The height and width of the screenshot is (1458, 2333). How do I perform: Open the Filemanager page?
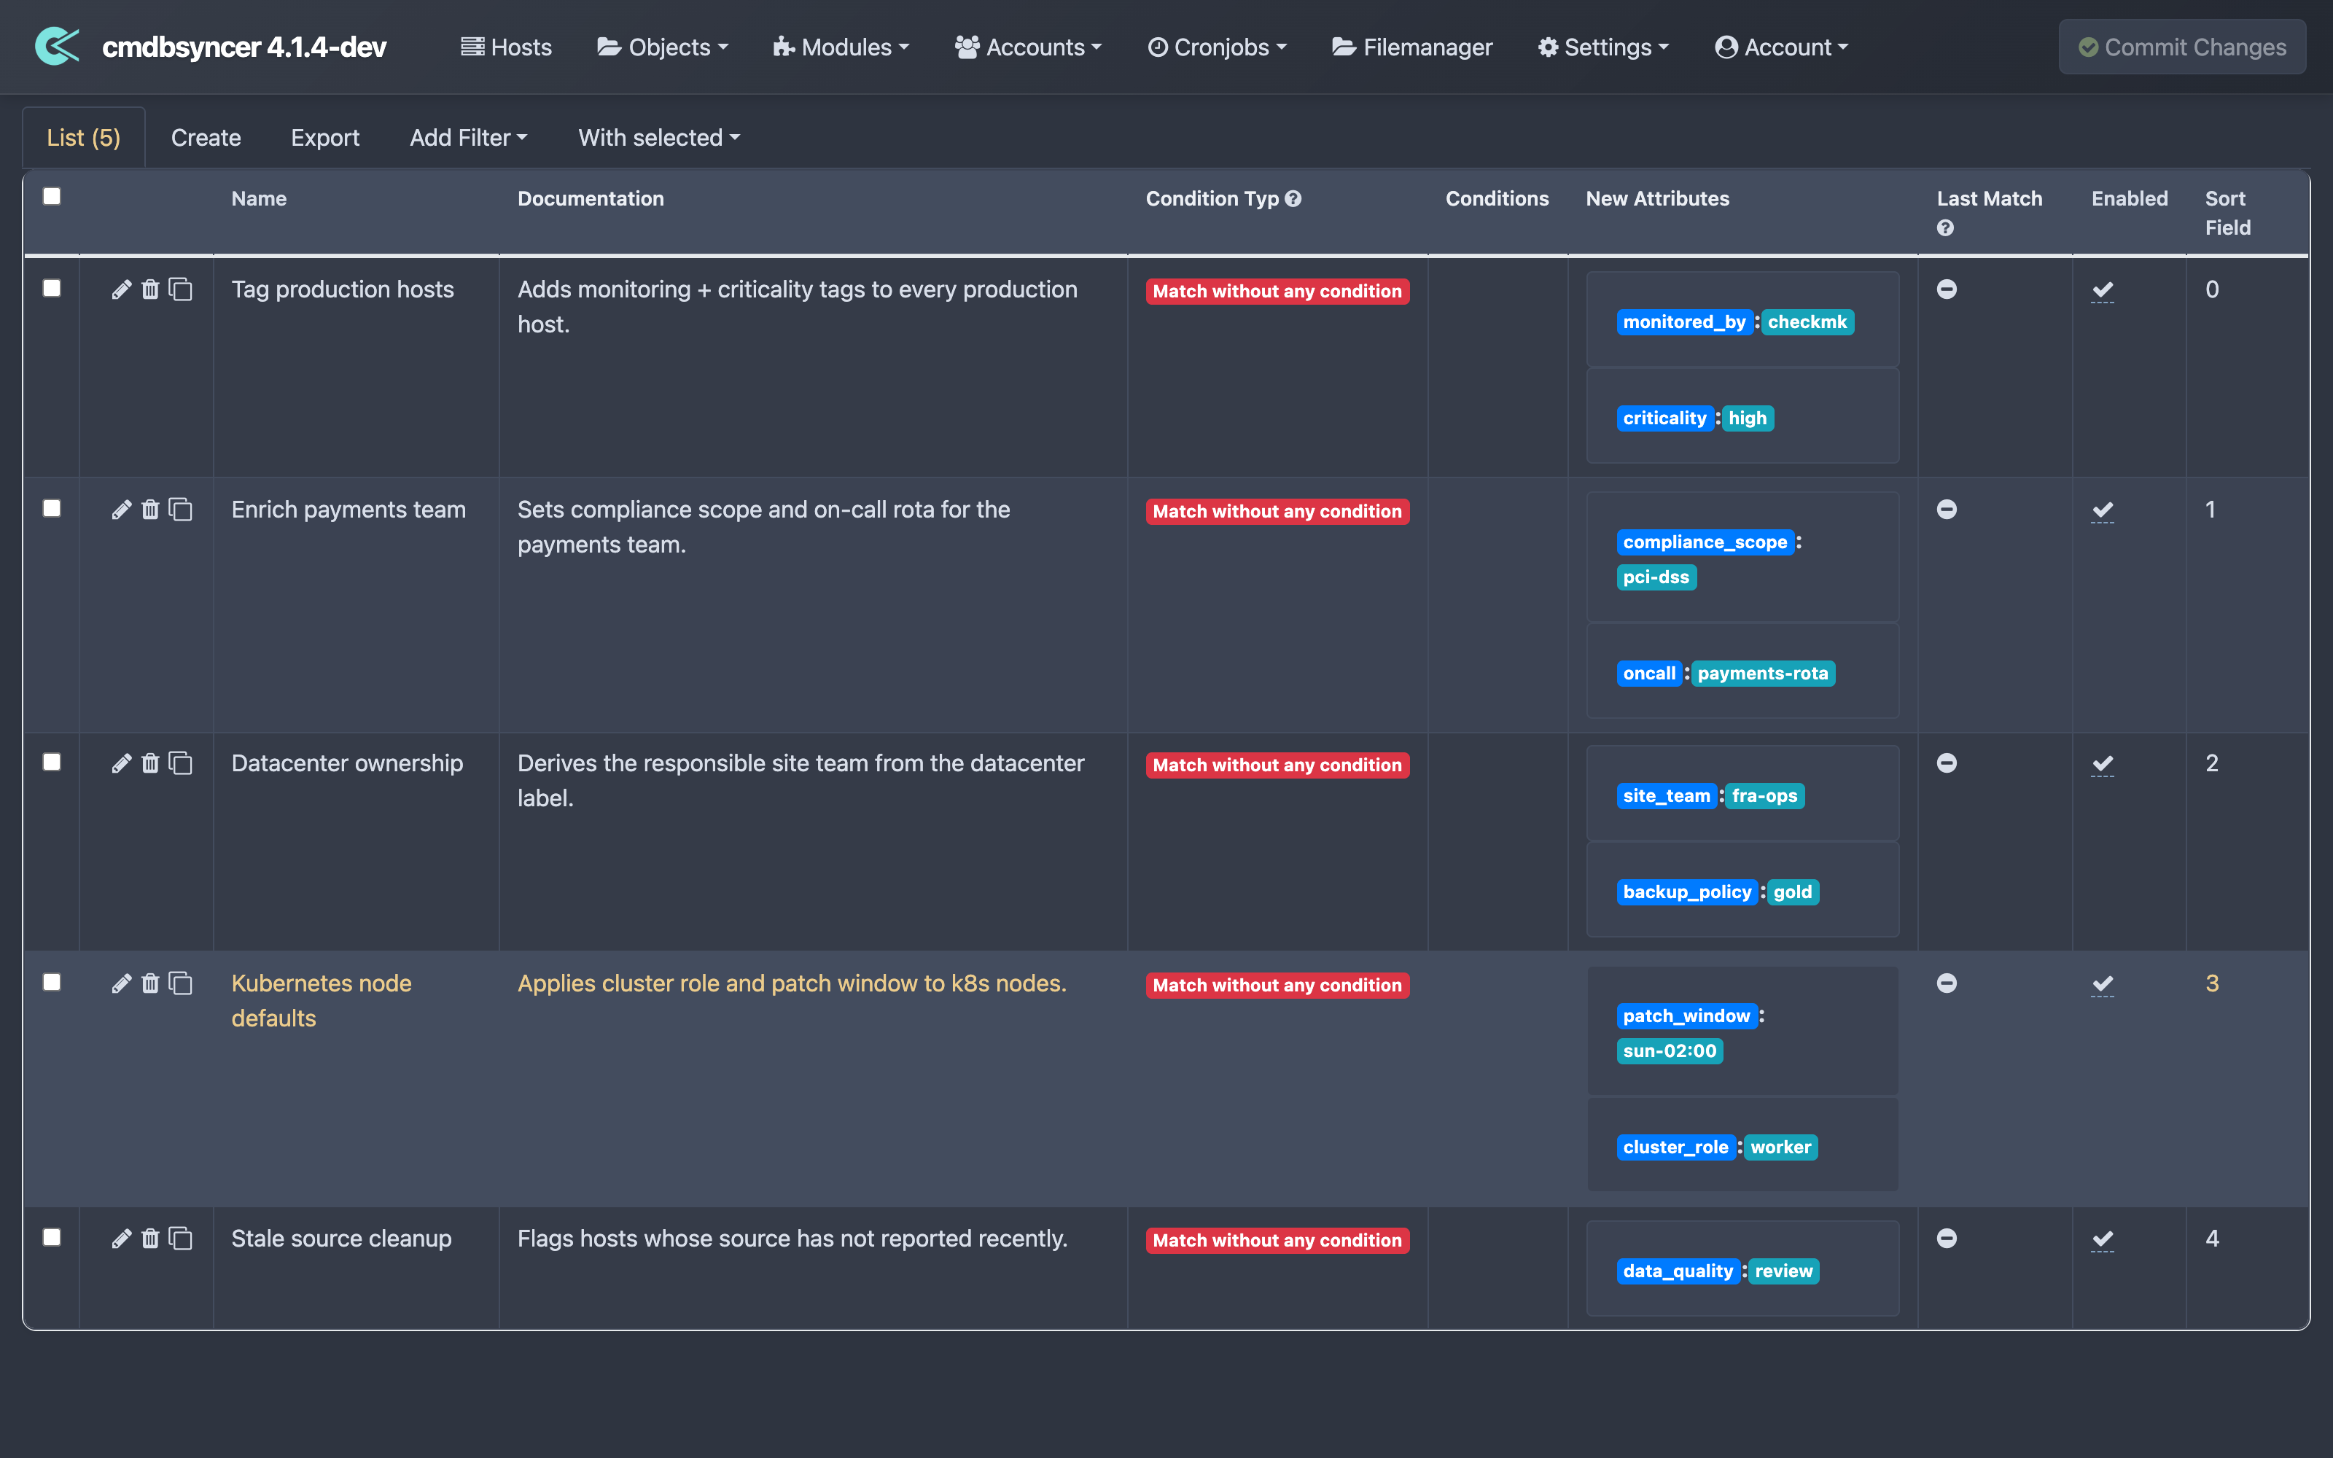[x=1411, y=46]
